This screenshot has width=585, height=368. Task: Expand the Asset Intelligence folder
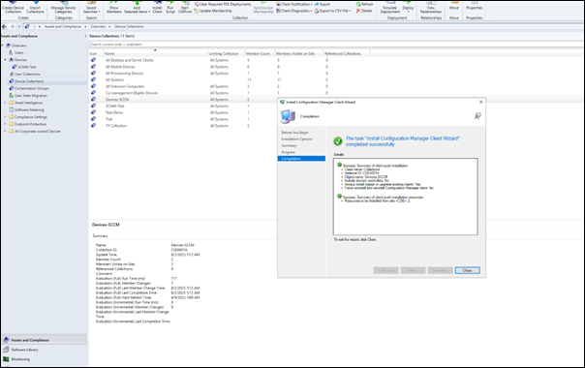pos(5,103)
